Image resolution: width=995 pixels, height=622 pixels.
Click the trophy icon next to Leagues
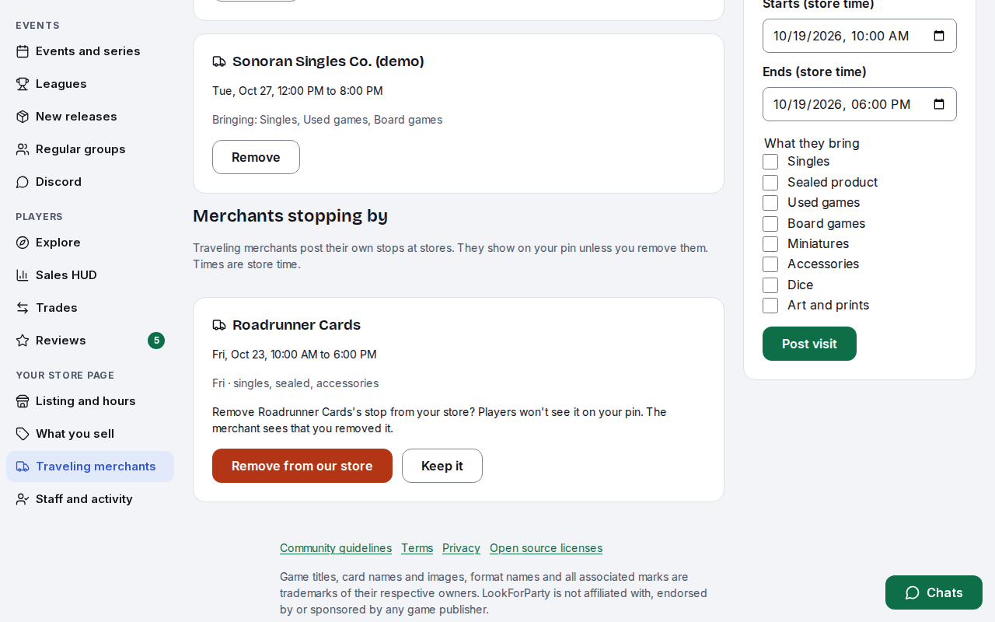(x=23, y=84)
